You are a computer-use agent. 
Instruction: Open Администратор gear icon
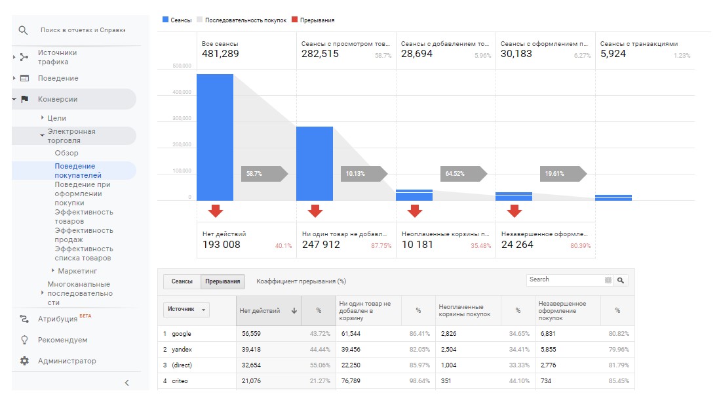pos(24,361)
